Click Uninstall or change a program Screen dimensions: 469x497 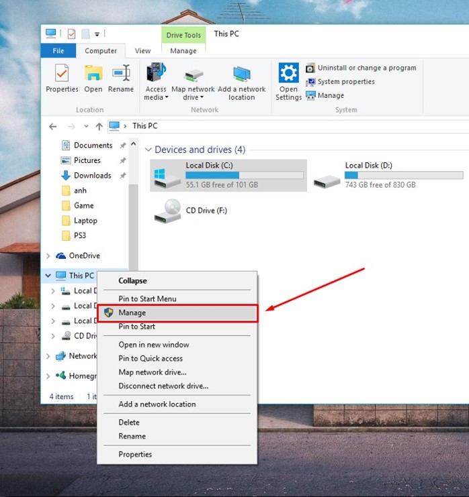[x=366, y=68]
